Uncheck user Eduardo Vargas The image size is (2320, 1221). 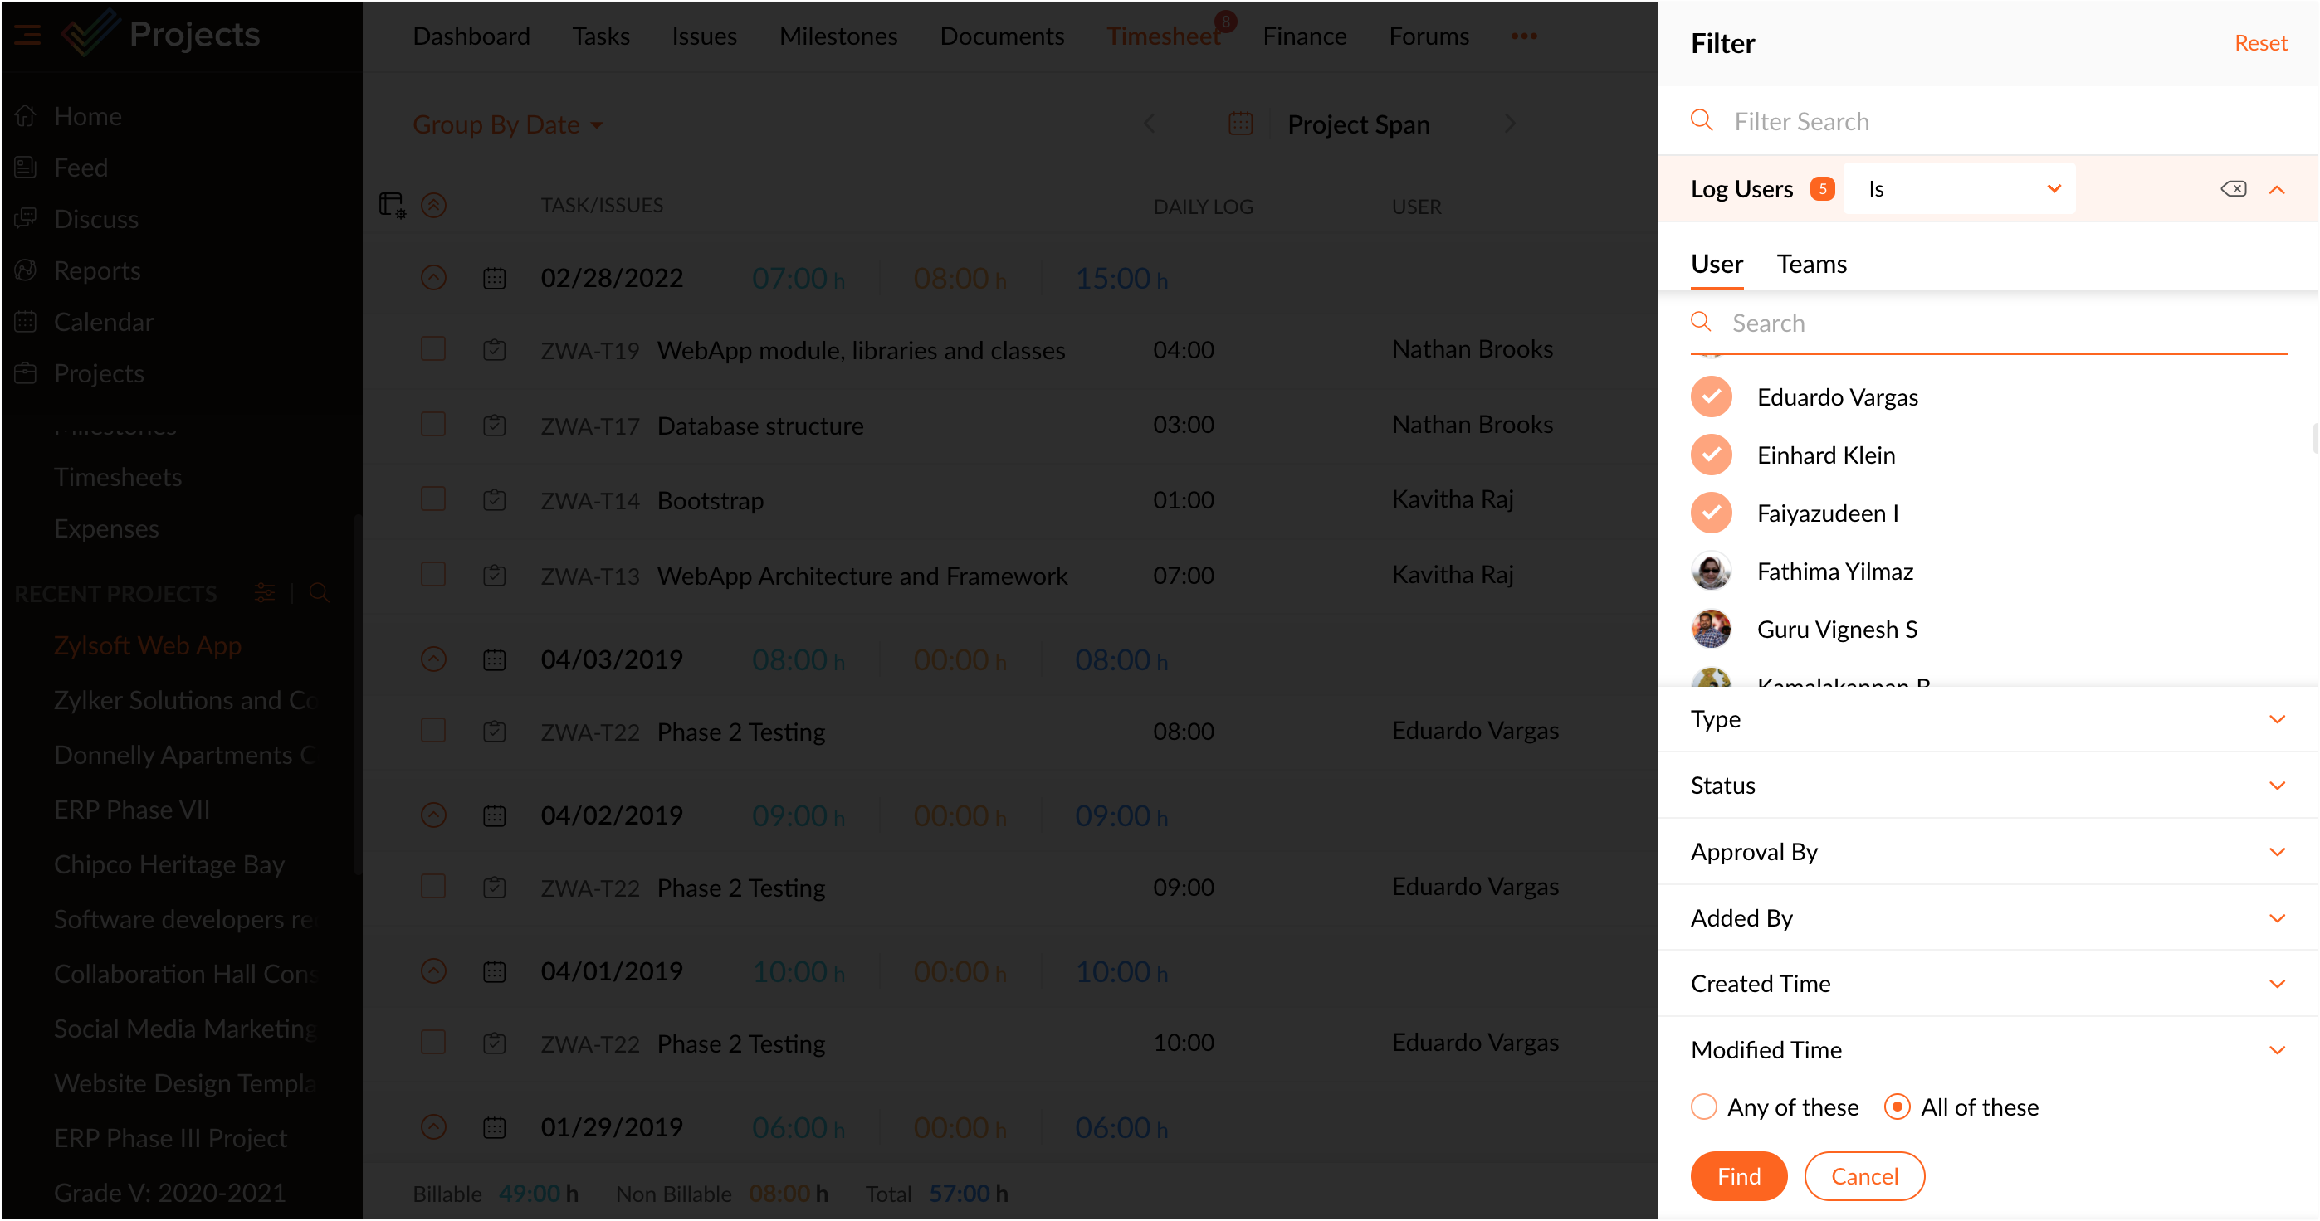coord(1712,396)
